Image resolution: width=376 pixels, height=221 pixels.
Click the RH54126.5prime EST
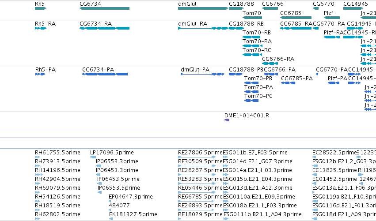click(x=57, y=197)
